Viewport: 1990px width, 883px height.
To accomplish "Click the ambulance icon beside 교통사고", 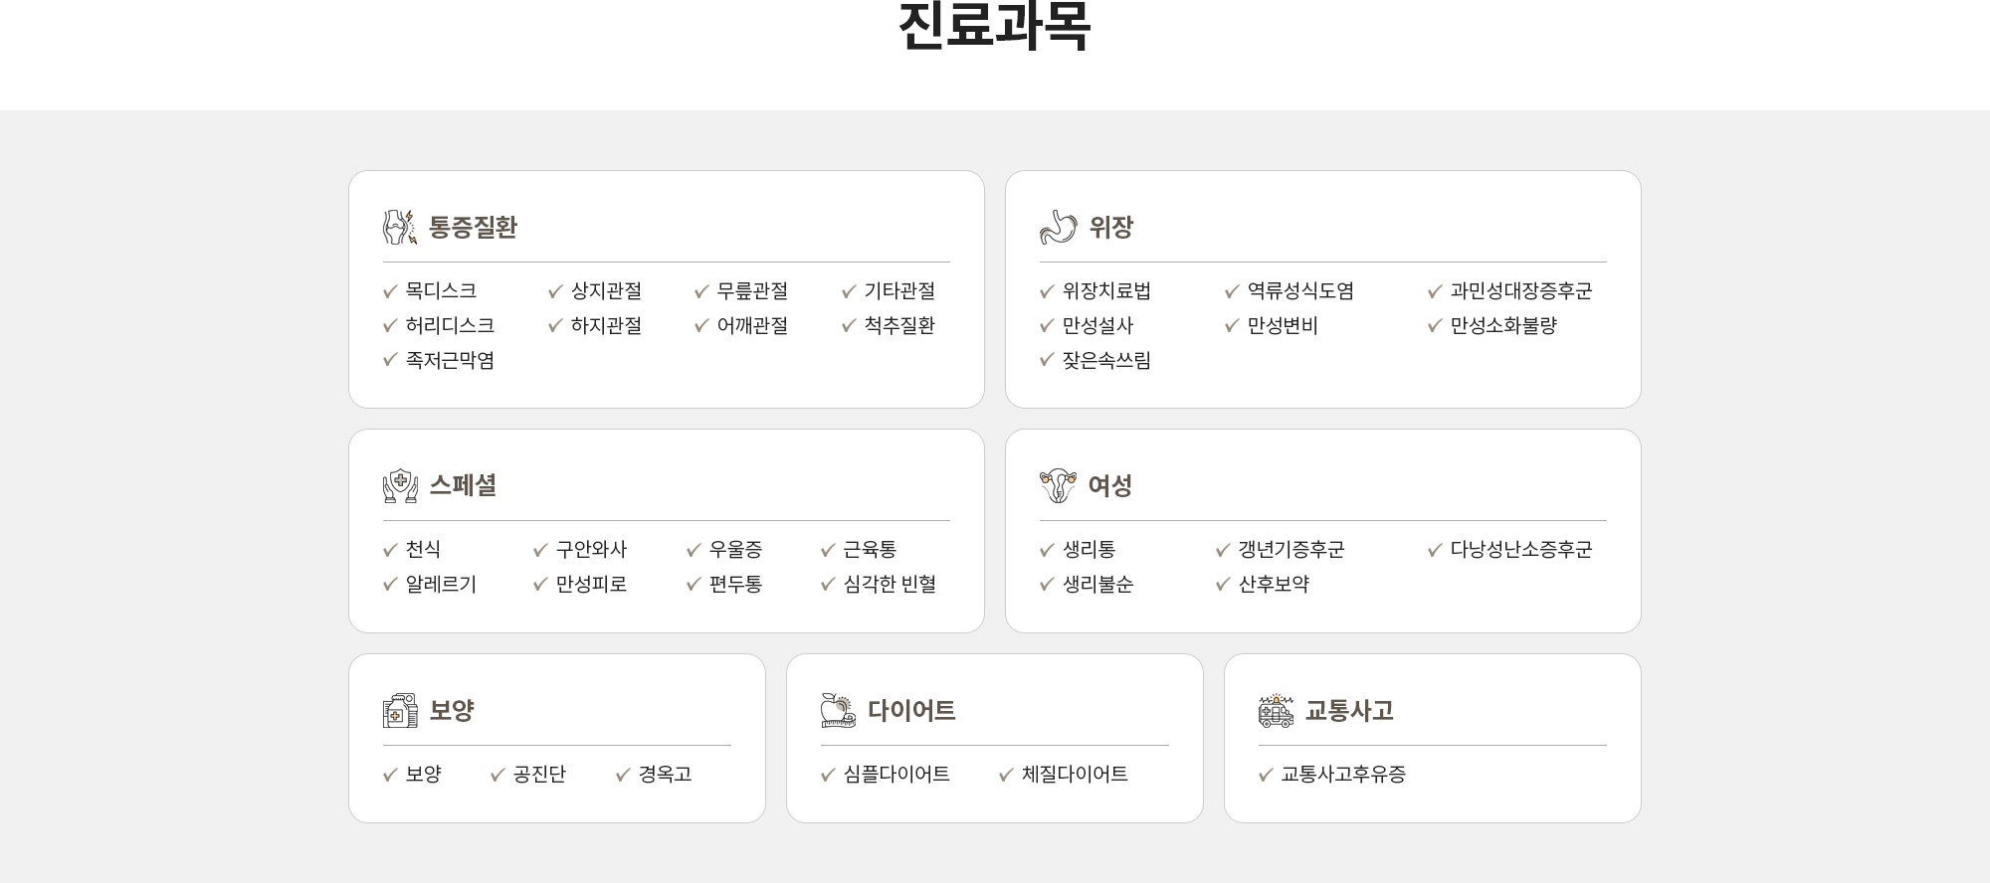I will 1276,710.
